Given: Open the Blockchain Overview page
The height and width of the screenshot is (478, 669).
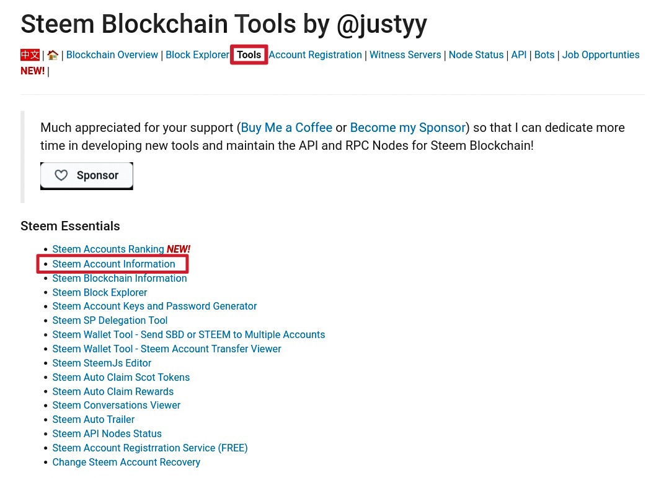Looking at the screenshot, I should tap(112, 55).
